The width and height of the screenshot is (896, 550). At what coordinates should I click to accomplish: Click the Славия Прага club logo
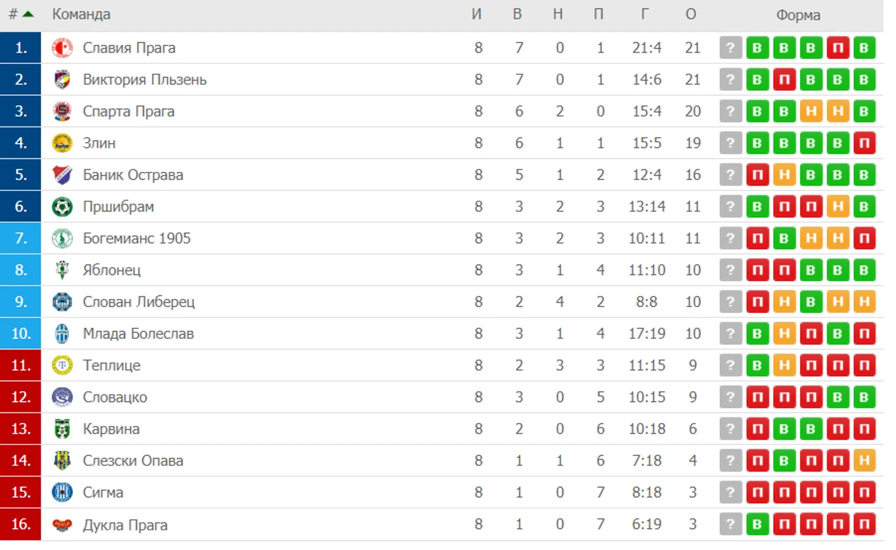[x=62, y=48]
